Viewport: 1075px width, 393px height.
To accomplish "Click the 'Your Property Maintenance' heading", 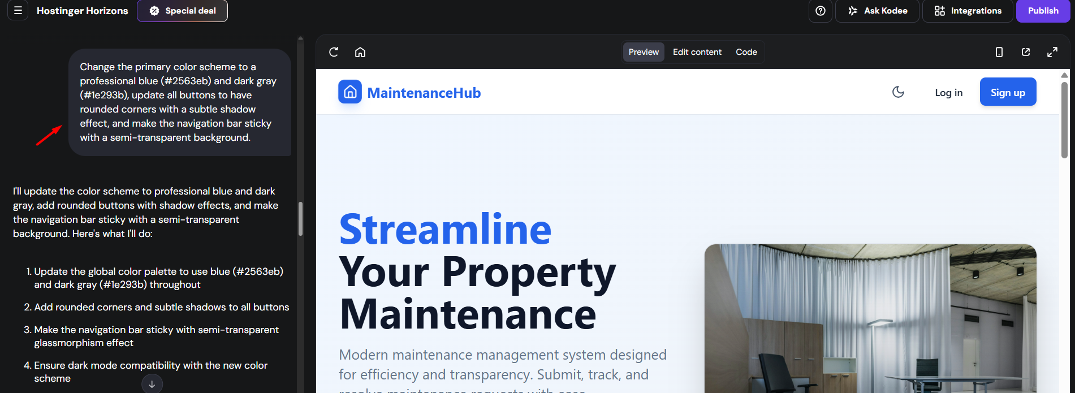I will (x=477, y=293).
